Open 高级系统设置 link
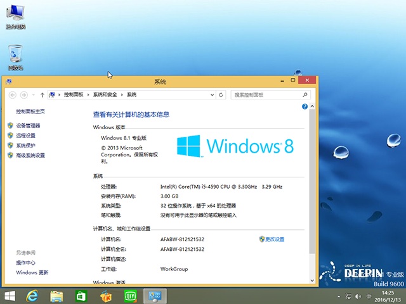This screenshot has width=406, height=304. tap(30, 155)
